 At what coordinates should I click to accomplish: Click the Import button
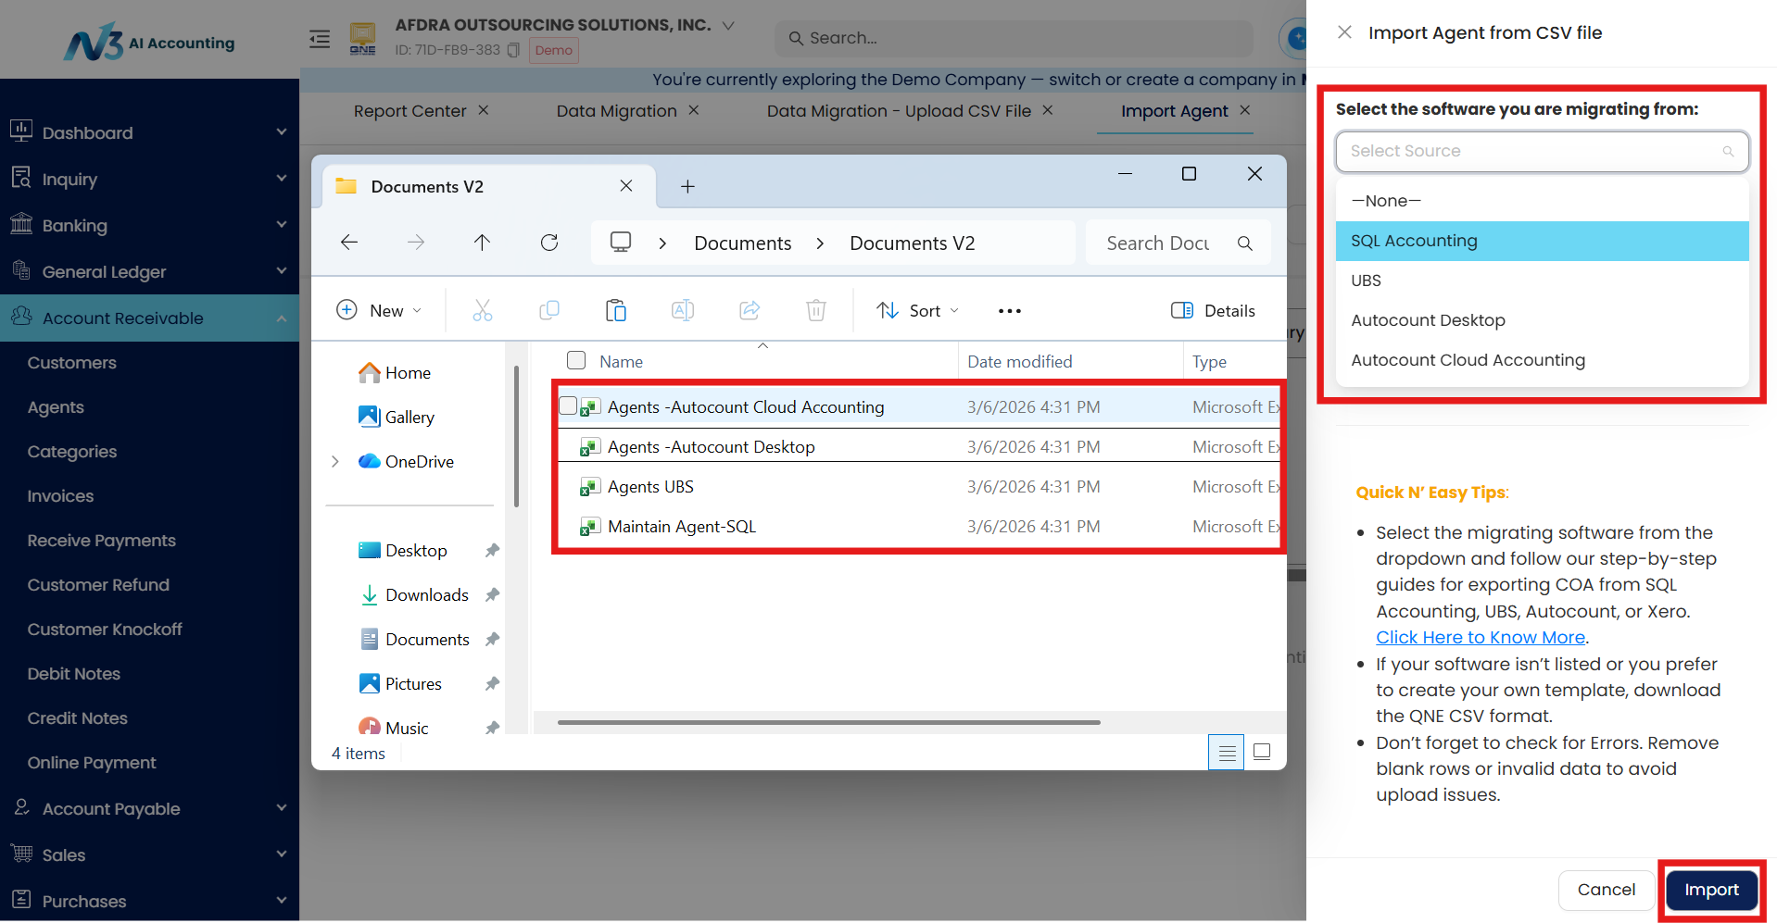pos(1711,890)
